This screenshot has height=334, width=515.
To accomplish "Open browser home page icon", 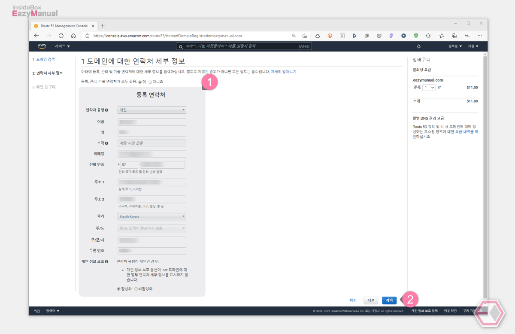I will (x=73, y=36).
